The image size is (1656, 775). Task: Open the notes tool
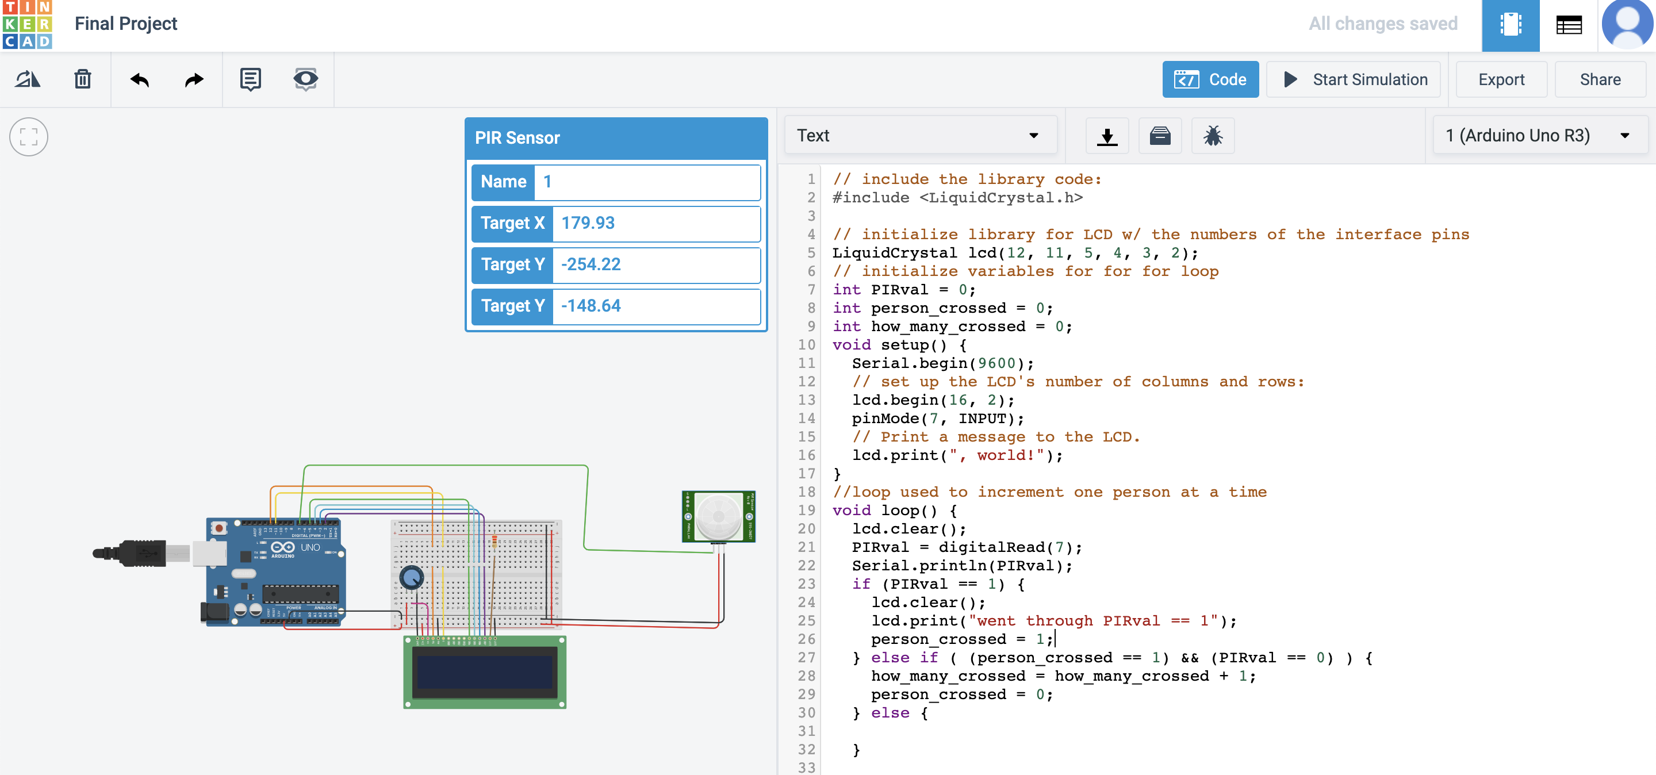tap(250, 79)
